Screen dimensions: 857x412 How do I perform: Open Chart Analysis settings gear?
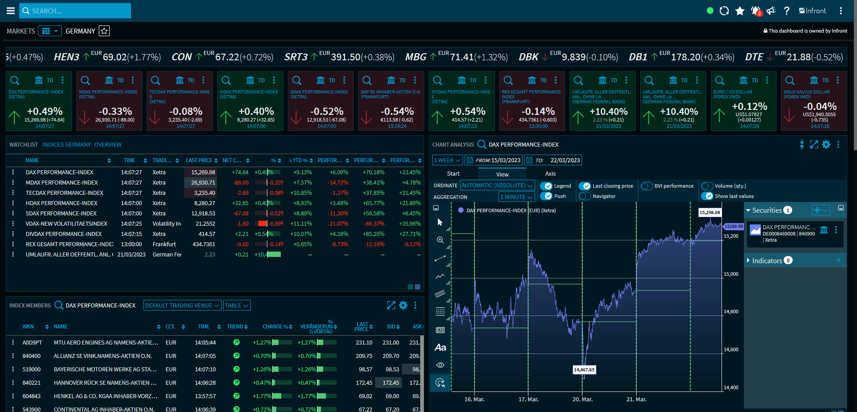[x=826, y=144]
